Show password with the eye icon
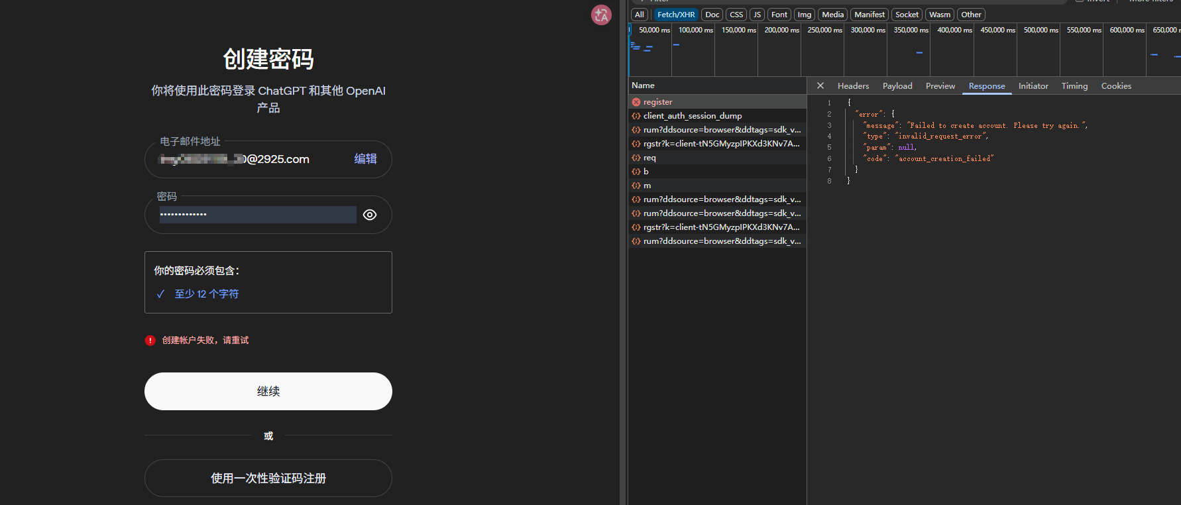Image resolution: width=1181 pixels, height=505 pixels. [x=370, y=215]
